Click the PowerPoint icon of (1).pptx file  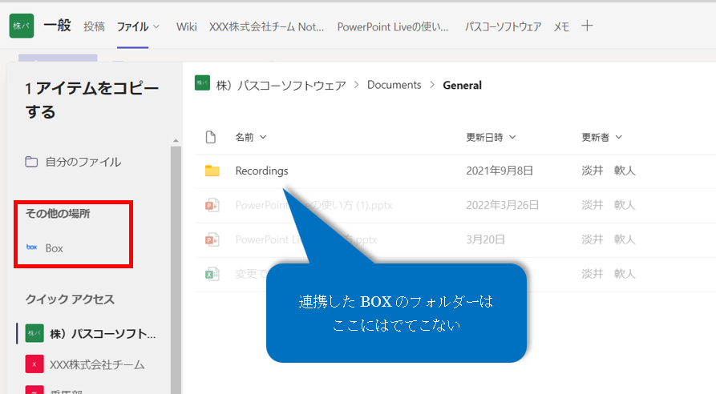click(212, 205)
